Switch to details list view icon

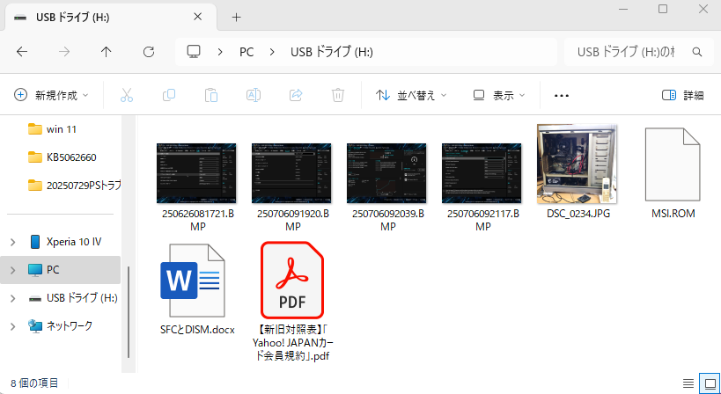(688, 383)
